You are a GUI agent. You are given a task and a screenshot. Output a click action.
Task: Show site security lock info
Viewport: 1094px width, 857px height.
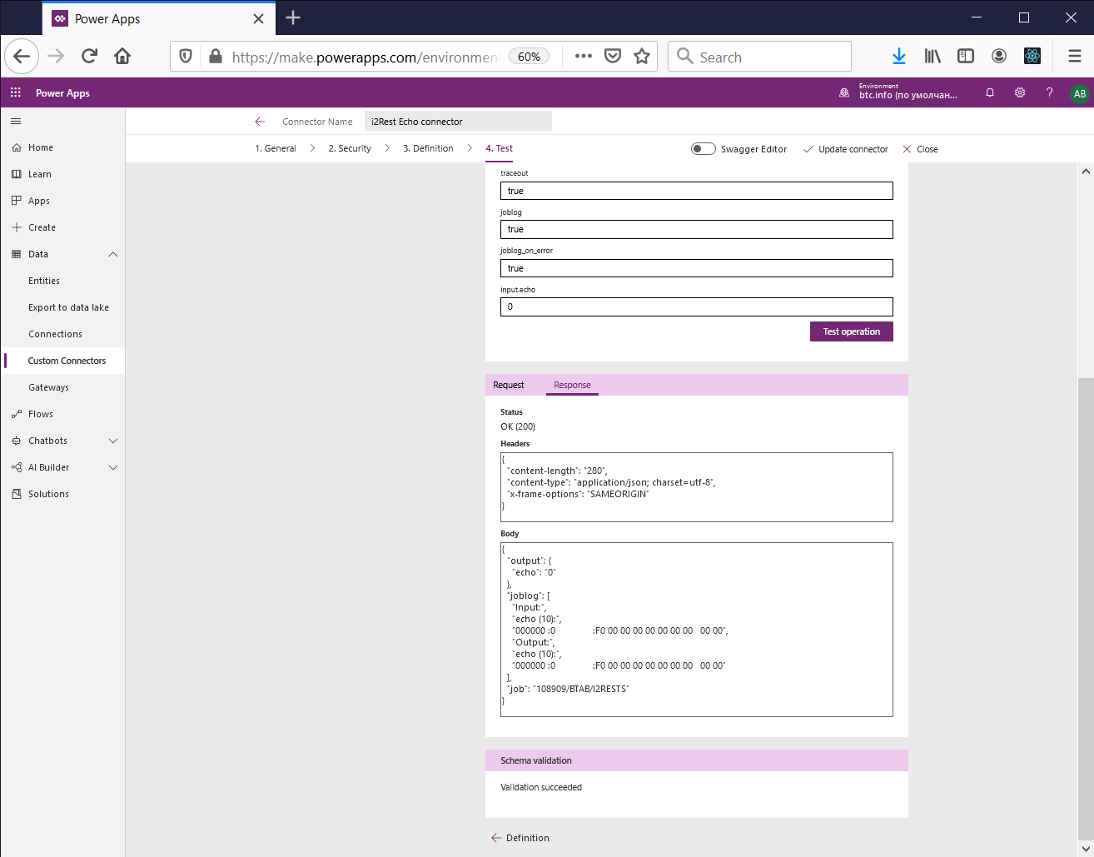click(216, 57)
